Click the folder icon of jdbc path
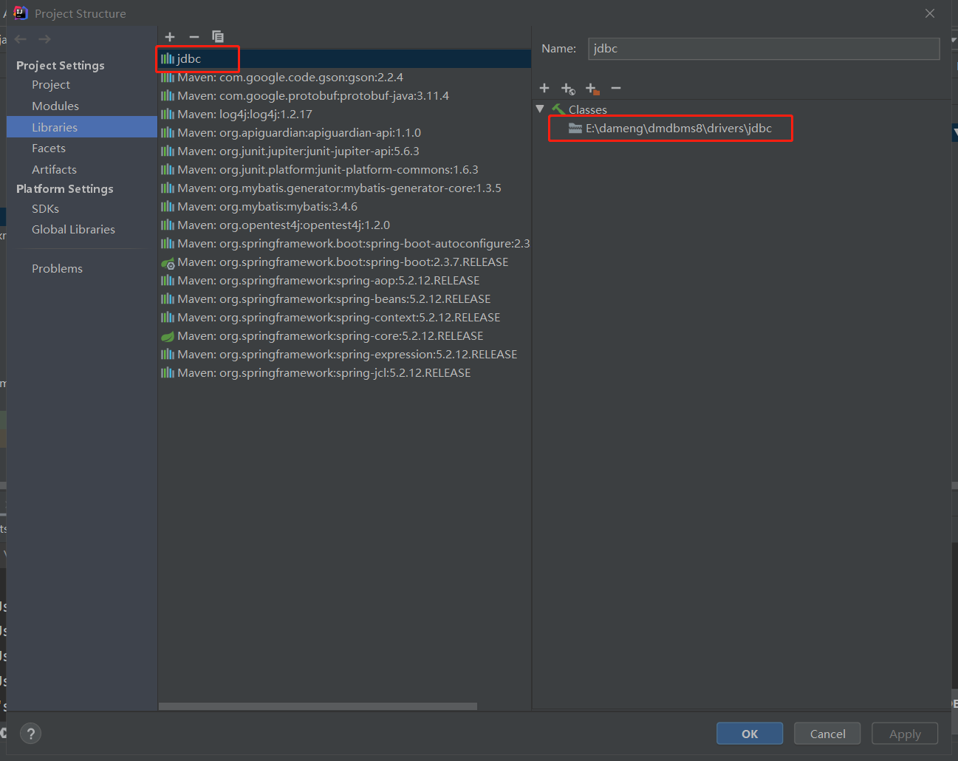 click(x=575, y=128)
